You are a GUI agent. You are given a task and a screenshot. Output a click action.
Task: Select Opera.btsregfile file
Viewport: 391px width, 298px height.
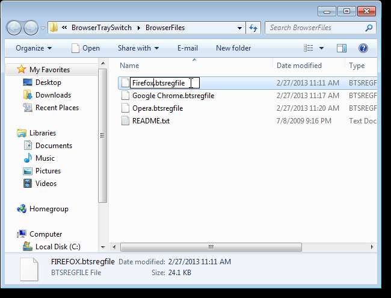pyautogui.click(x=158, y=108)
